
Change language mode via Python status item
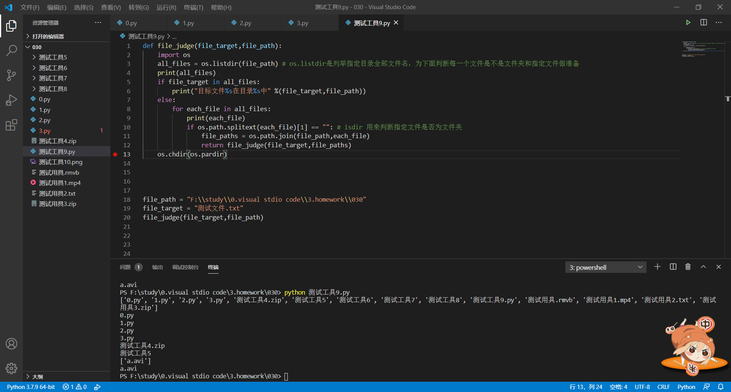pos(686,387)
